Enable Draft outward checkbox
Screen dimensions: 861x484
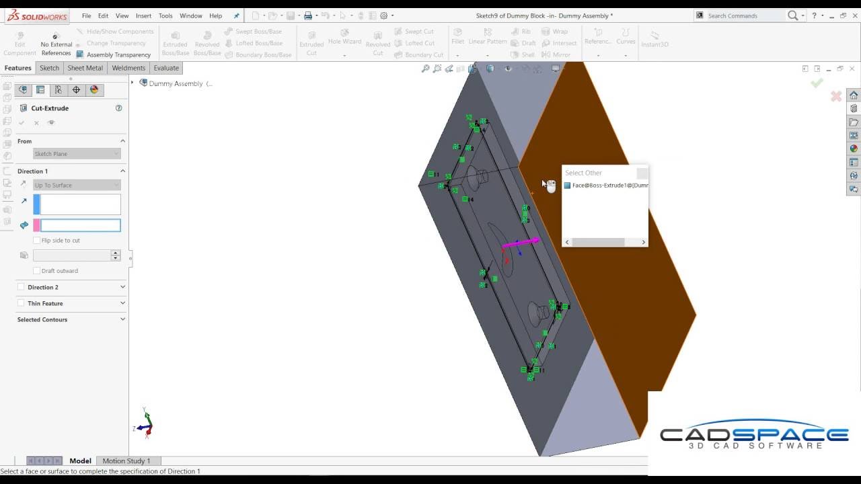tap(37, 270)
